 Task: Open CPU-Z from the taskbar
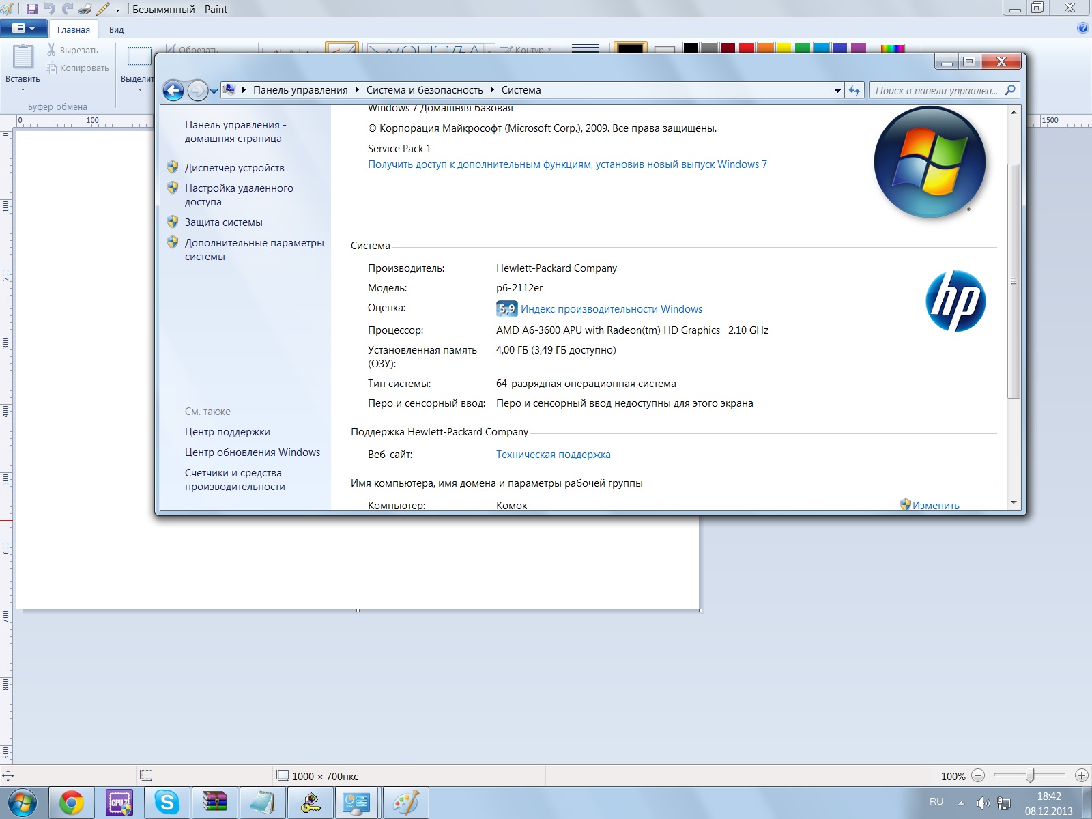(119, 803)
